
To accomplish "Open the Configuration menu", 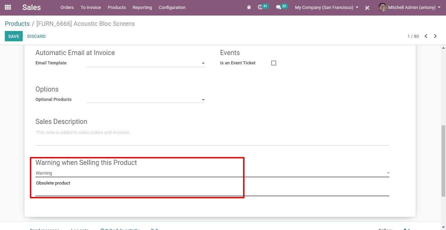I will click(172, 7).
